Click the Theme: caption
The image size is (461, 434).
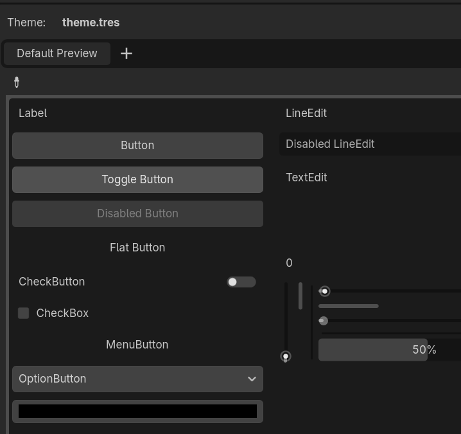point(26,23)
